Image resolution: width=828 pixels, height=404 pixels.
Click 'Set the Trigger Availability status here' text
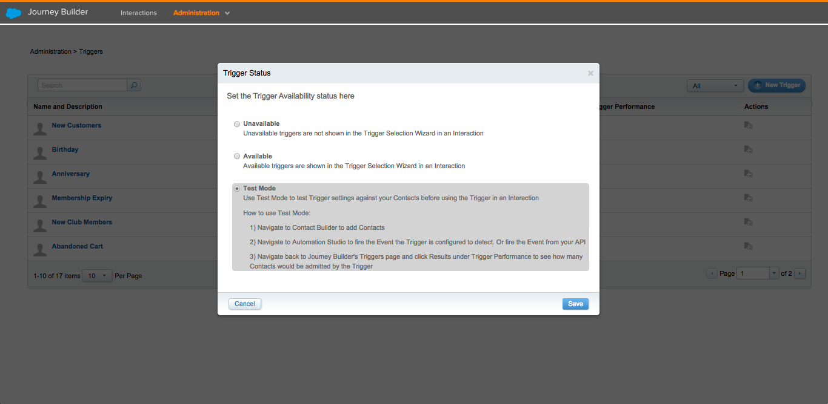(290, 96)
